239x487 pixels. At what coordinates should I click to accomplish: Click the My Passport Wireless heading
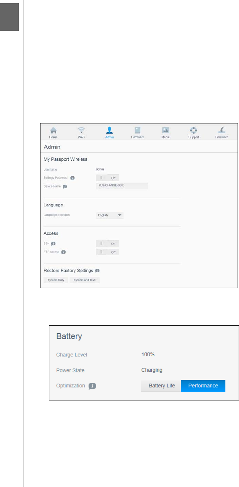65,159
